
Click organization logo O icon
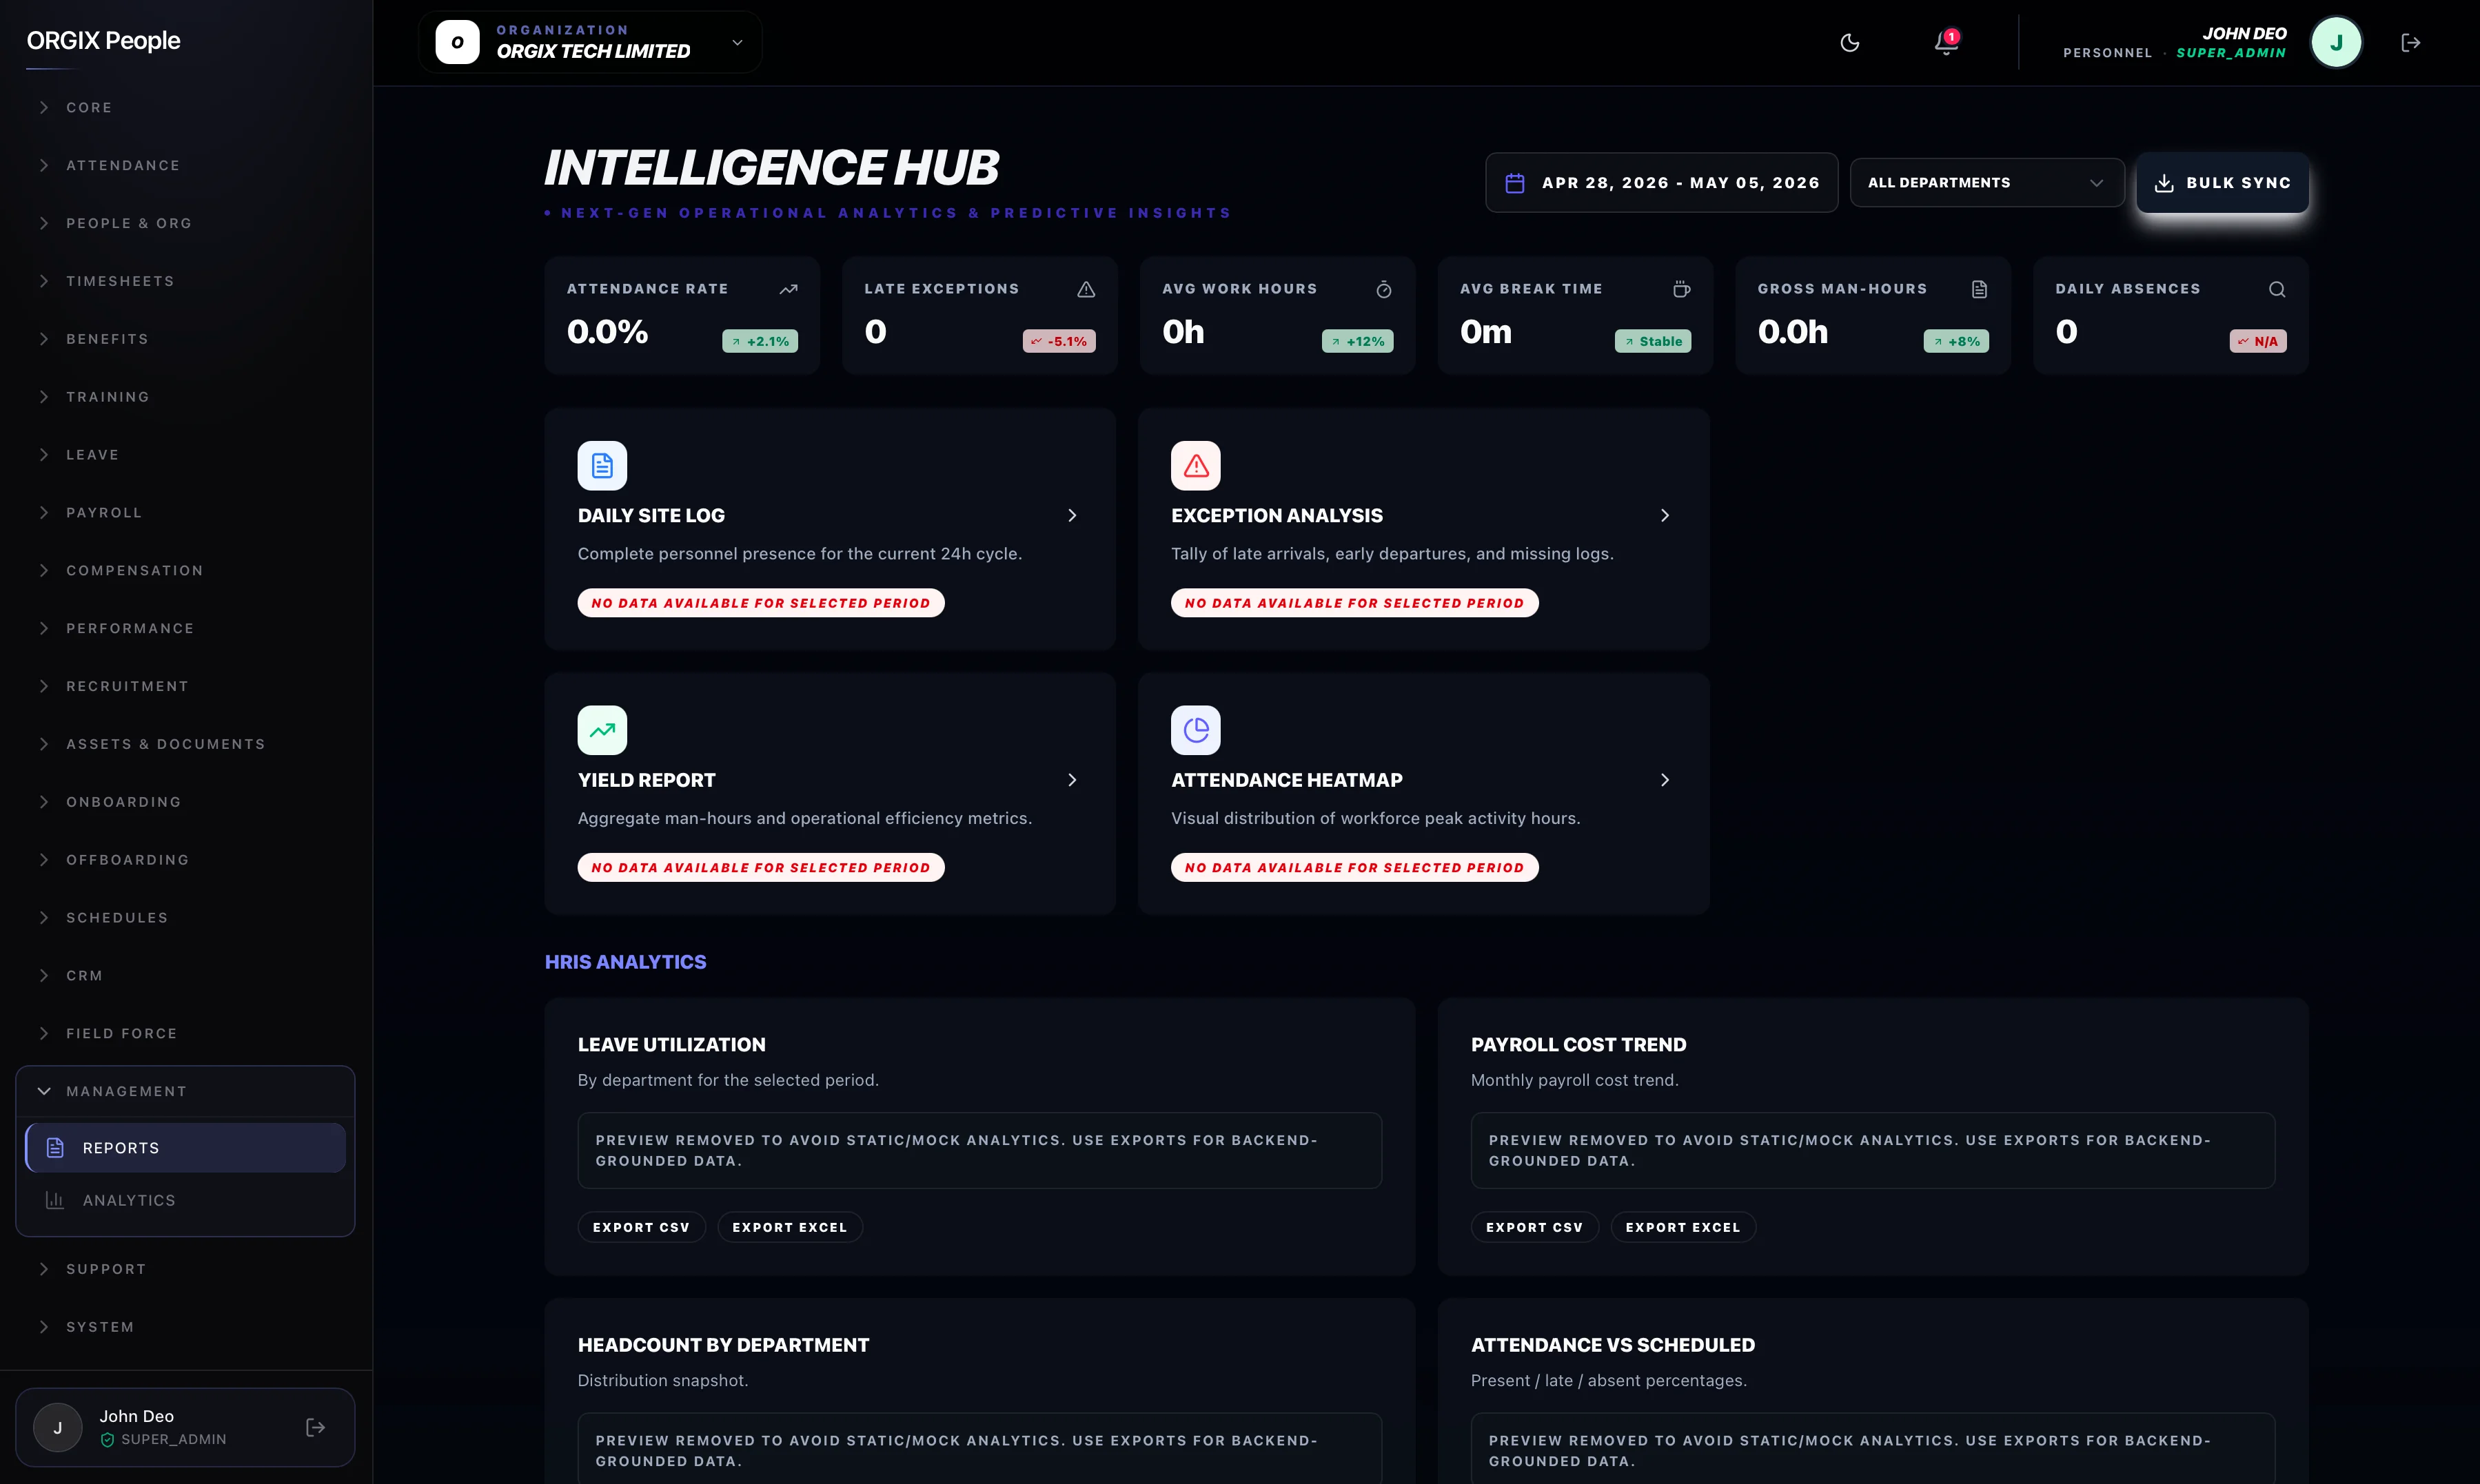(x=457, y=42)
